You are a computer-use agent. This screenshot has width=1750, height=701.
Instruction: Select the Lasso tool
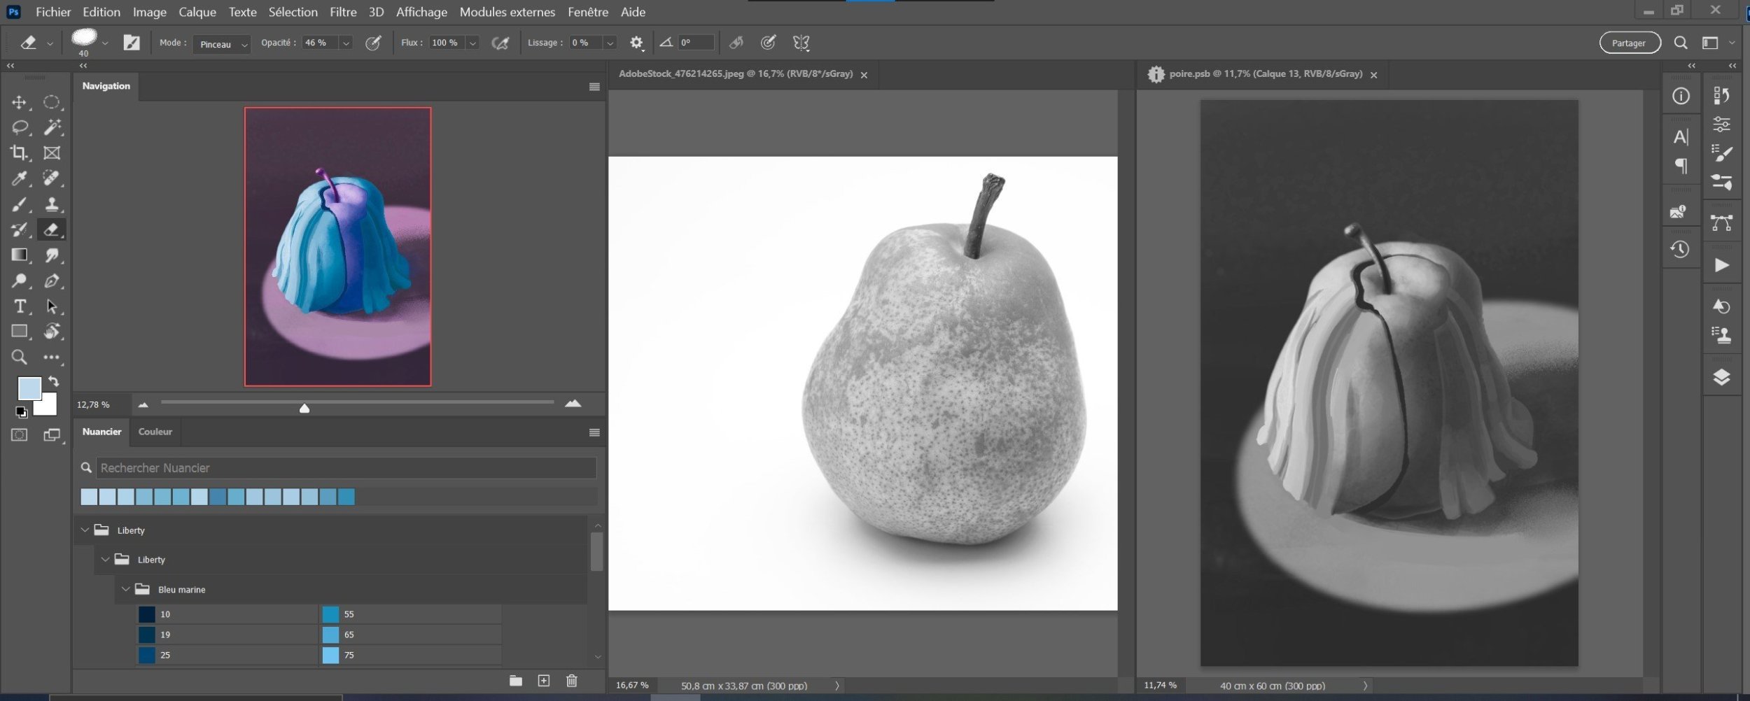click(x=19, y=127)
